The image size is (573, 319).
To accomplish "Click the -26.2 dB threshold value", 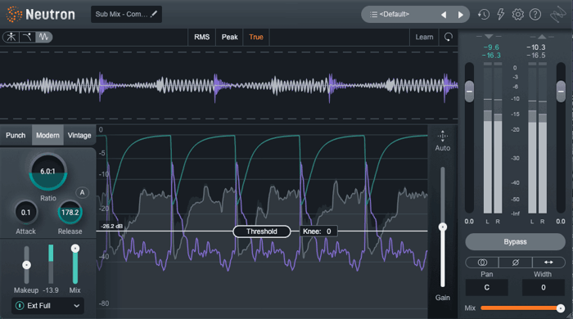I will [x=112, y=227].
